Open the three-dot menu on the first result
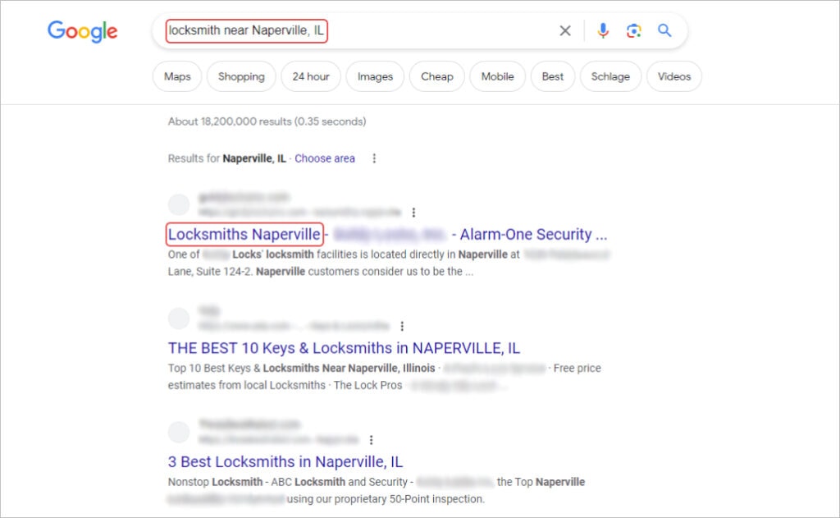This screenshot has width=840, height=518. click(414, 212)
